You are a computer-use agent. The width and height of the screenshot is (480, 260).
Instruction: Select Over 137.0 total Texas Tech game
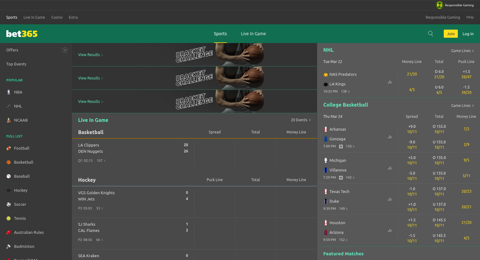coord(439,191)
